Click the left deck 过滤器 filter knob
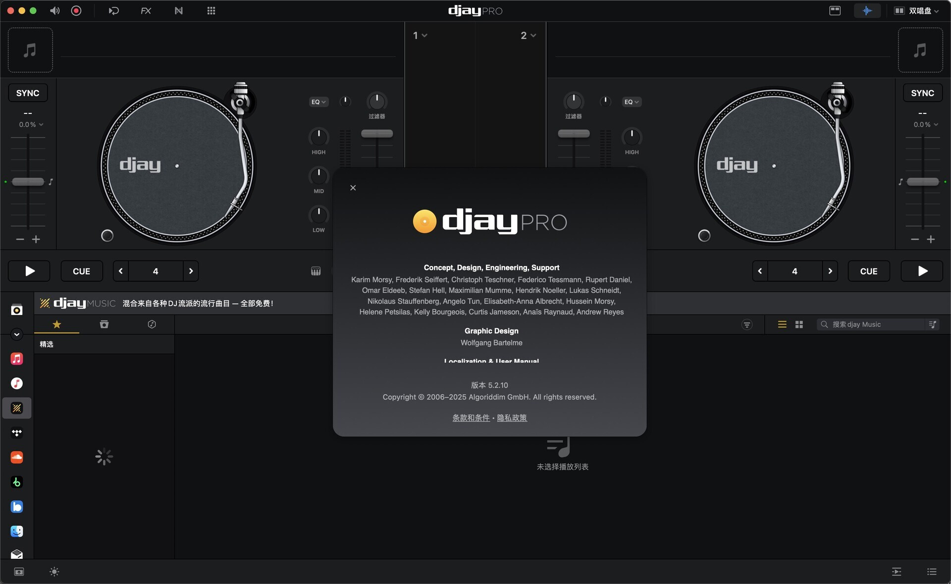Viewport: 951px width, 584px height. (x=377, y=102)
